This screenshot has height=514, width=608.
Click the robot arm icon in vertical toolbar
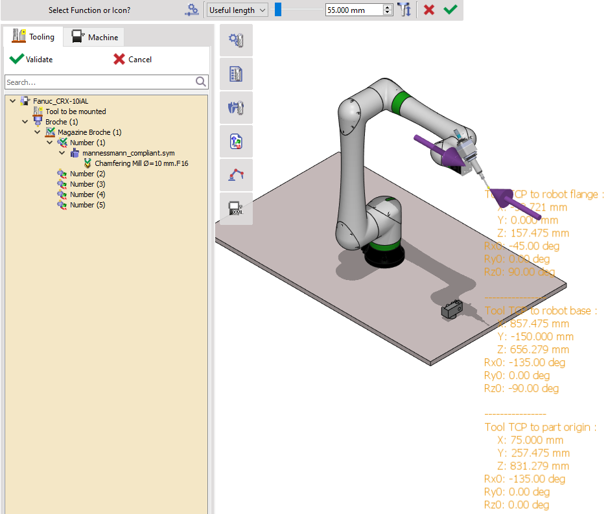[236, 175]
